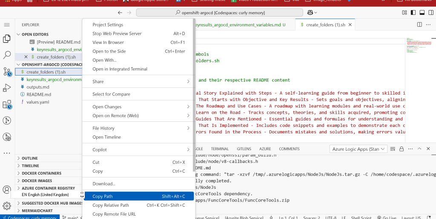Collapse the Open Editors section
Image resolution: width=436 pixels, height=219 pixels.
(49, 34)
